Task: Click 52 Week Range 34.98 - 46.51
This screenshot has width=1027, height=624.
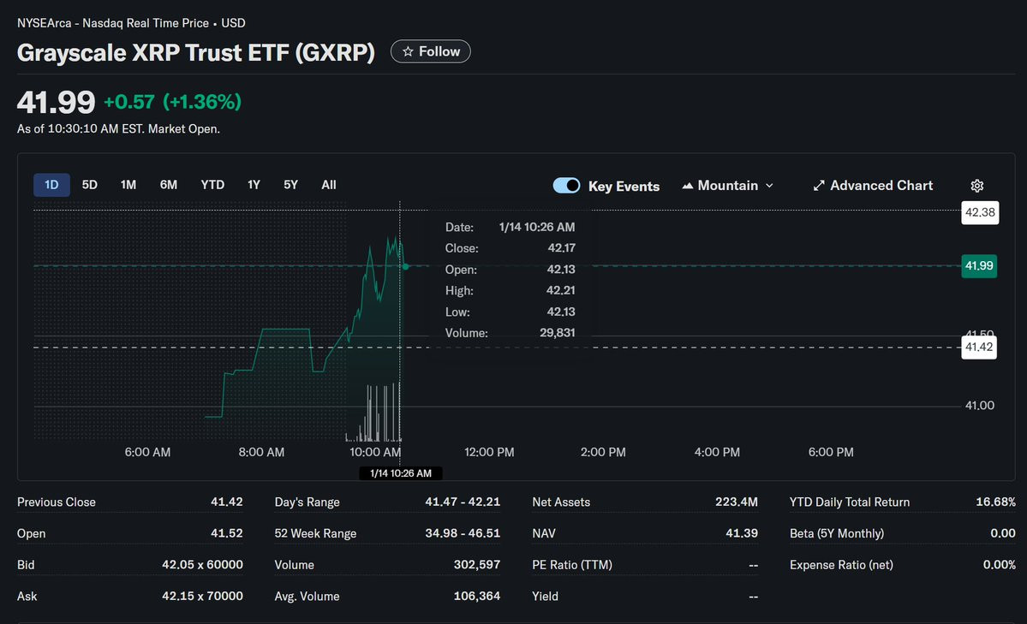Action: (463, 533)
